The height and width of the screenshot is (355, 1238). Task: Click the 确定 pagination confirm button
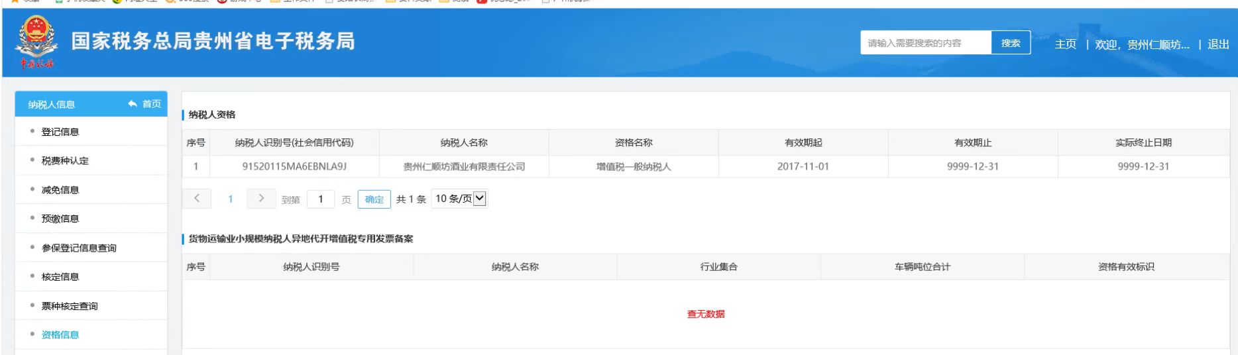[x=374, y=199]
